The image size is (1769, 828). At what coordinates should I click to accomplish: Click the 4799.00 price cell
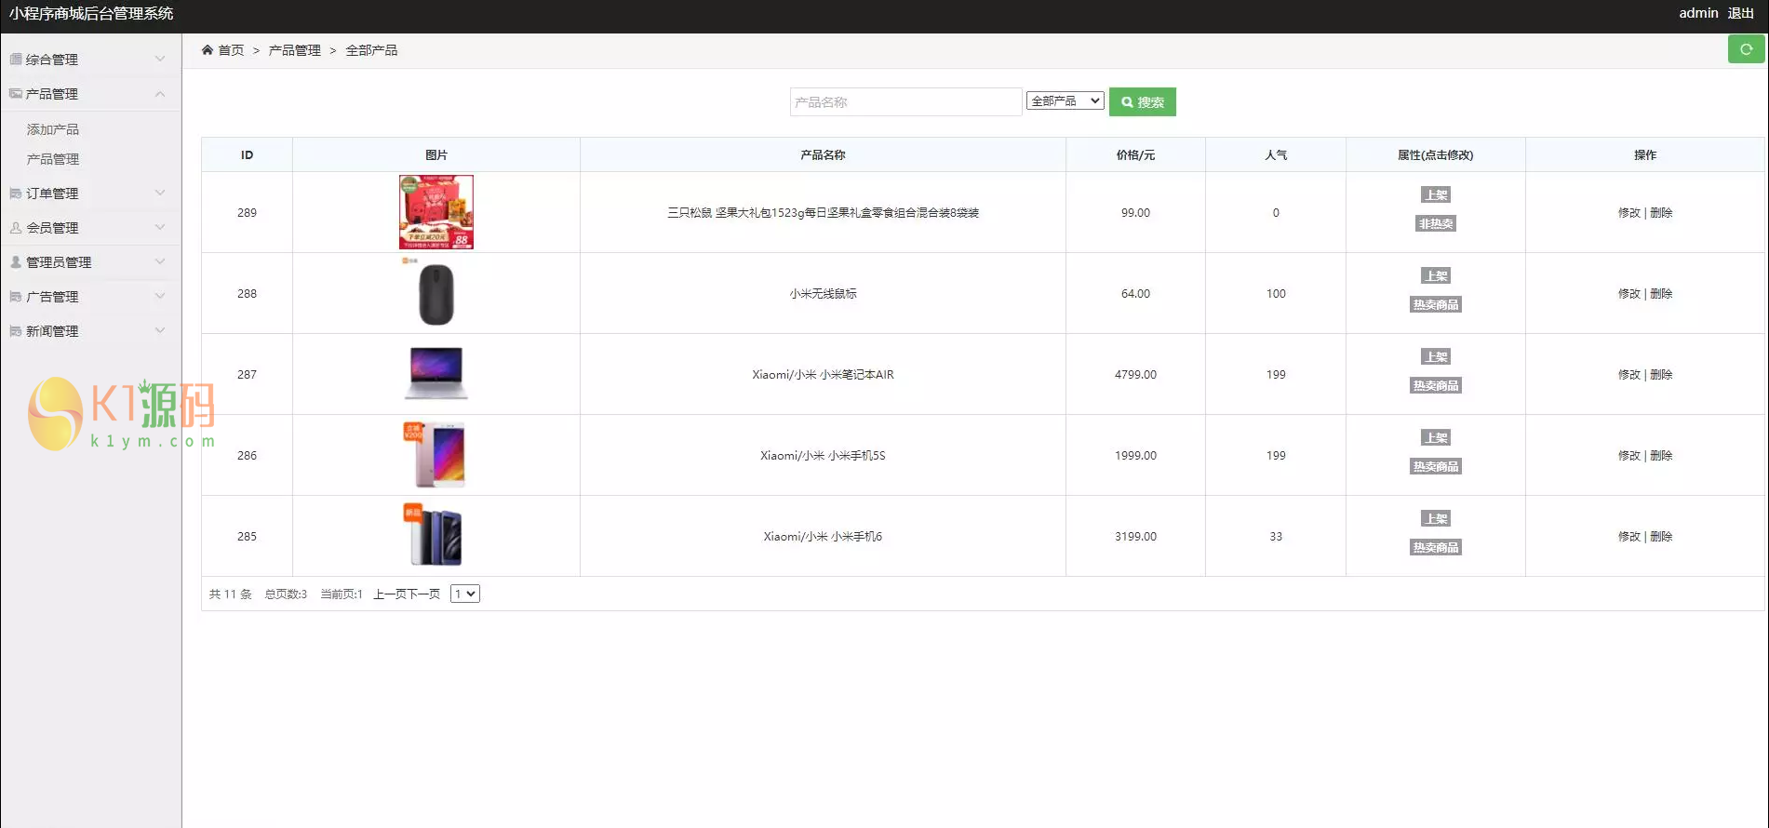[1135, 375]
